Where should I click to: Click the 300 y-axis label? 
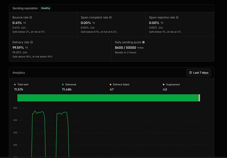(15, 133)
